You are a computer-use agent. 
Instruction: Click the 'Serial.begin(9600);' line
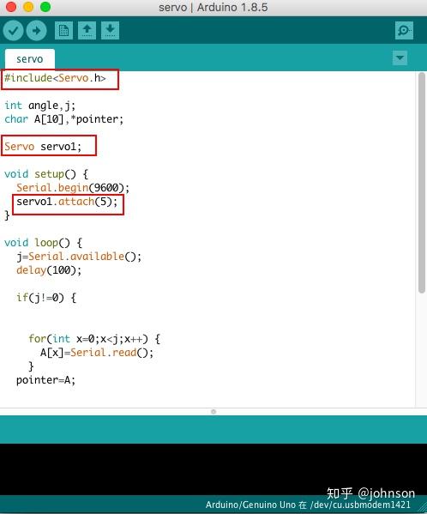point(73,188)
